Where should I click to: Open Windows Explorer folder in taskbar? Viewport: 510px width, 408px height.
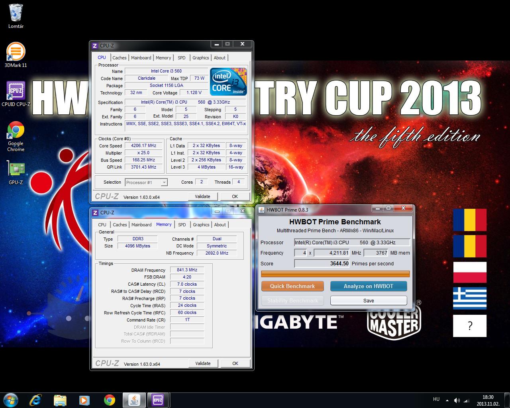[x=60, y=400]
